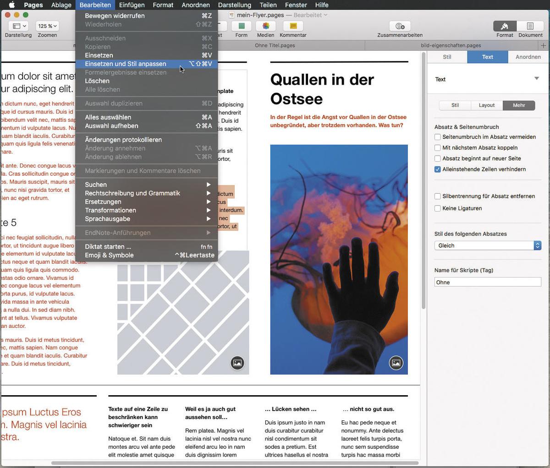Switch to the Stil text segment
The image size is (550, 468).
pos(455,105)
